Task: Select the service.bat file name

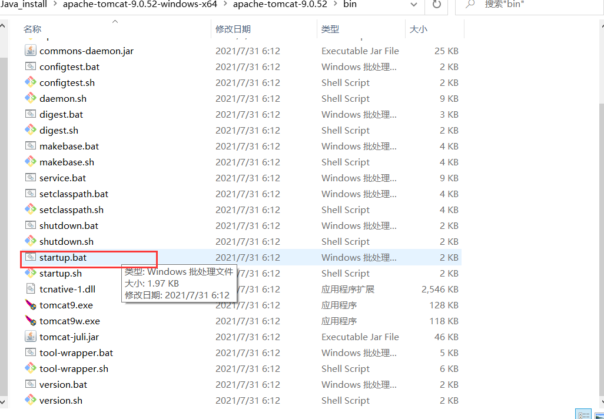Action: (x=62, y=178)
